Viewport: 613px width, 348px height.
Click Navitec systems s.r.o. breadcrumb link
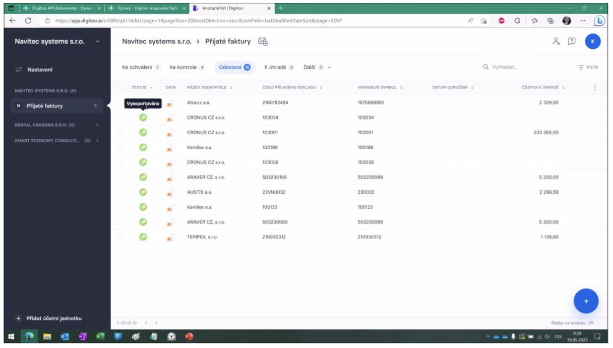157,41
